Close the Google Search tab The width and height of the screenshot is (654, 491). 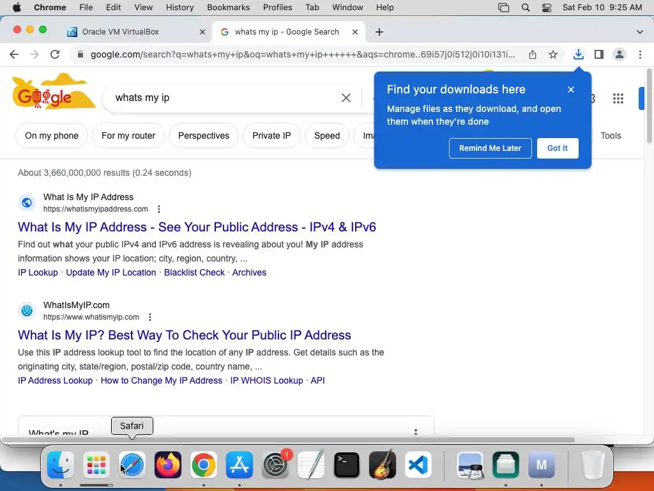355,32
